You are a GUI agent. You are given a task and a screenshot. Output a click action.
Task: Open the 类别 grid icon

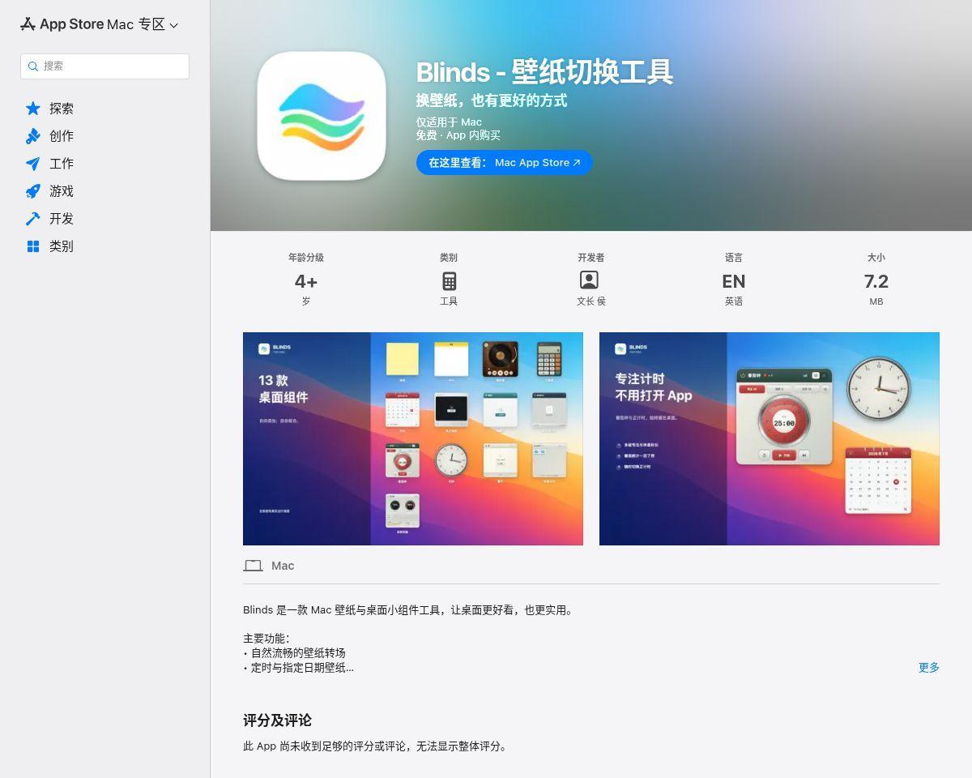(32, 246)
